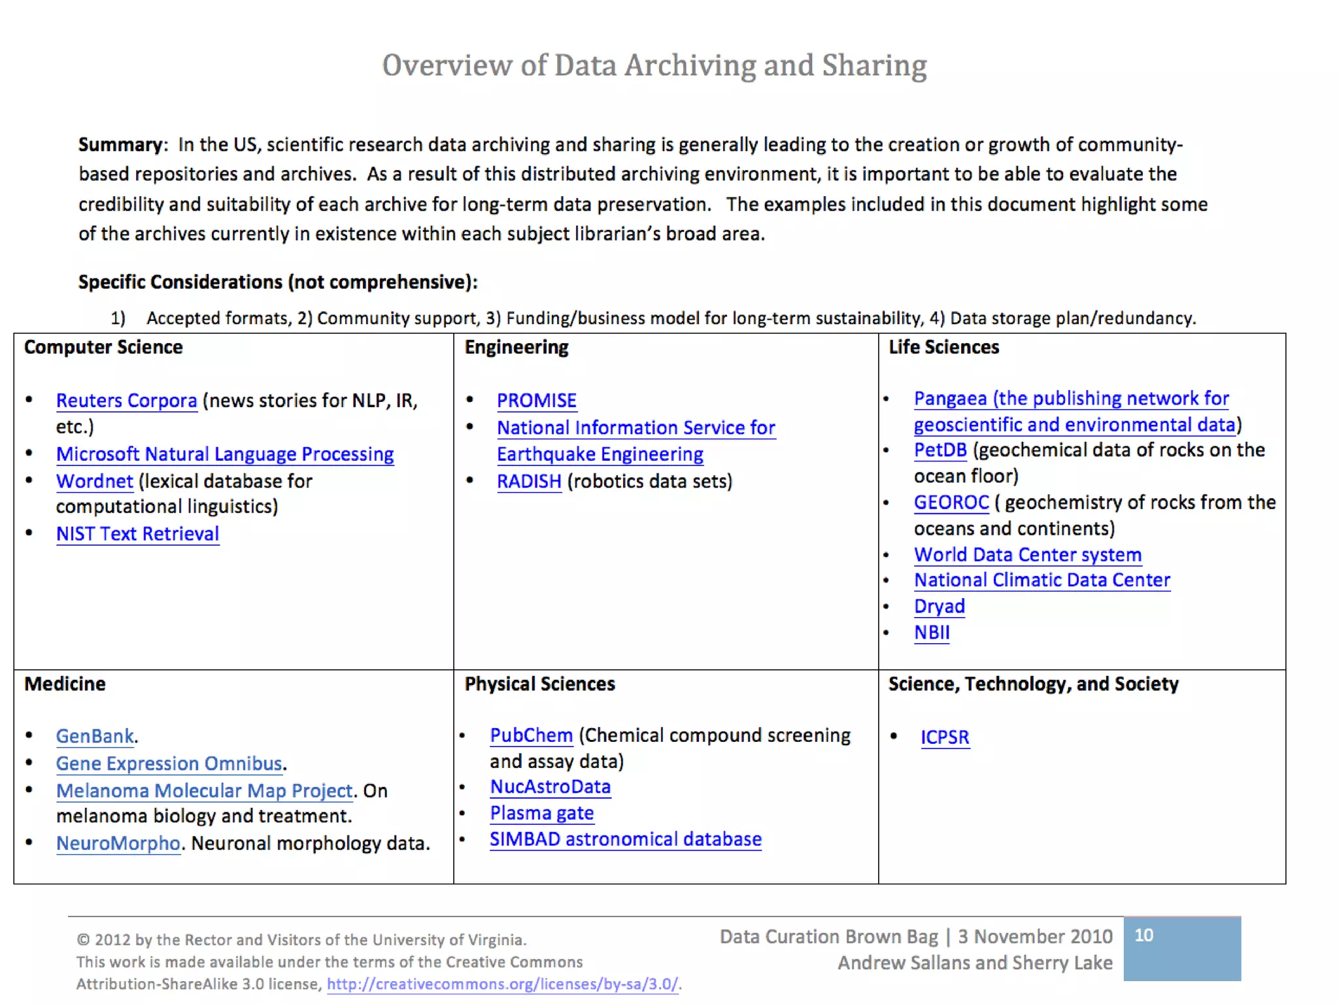Open the PROMISE engineering link
Image resolution: width=1339 pixels, height=1004 pixels.
coord(536,400)
